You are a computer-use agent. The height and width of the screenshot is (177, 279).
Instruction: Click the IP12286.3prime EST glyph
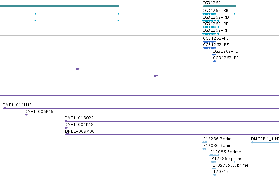tap(205, 142)
